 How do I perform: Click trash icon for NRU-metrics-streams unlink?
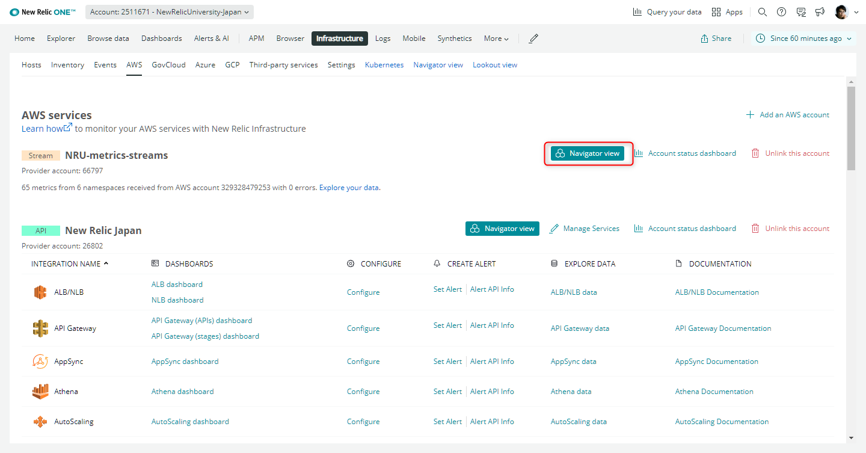click(x=755, y=153)
